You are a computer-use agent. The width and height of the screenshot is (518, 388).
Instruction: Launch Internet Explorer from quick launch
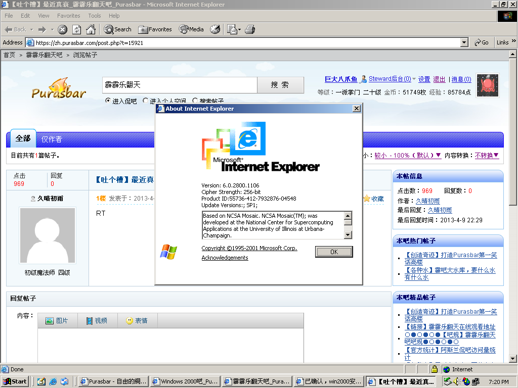[53, 381]
